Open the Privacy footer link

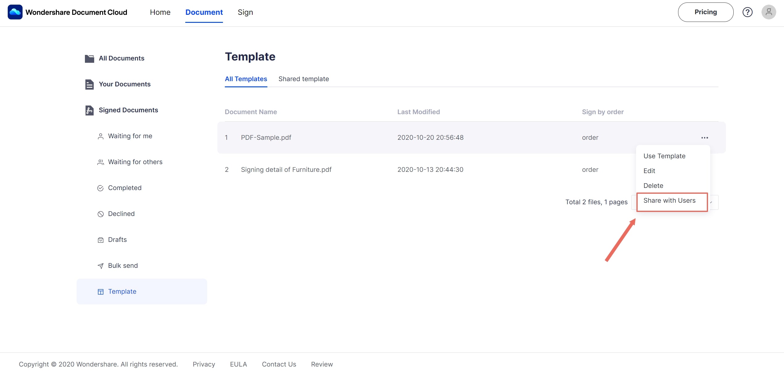(x=204, y=364)
